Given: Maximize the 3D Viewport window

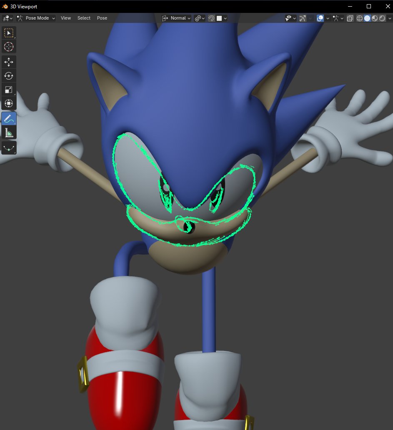Looking at the screenshot, I should pos(369,6).
